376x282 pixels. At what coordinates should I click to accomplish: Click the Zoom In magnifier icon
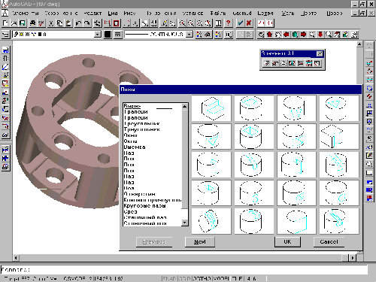182,23
